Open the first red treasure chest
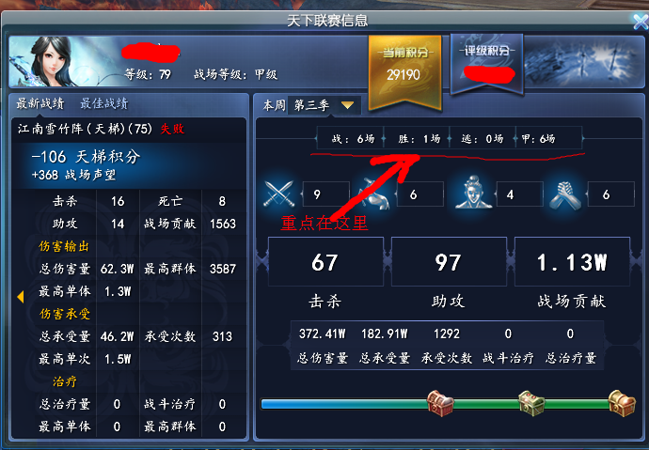 pyautogui.click(x=439, y=403)
